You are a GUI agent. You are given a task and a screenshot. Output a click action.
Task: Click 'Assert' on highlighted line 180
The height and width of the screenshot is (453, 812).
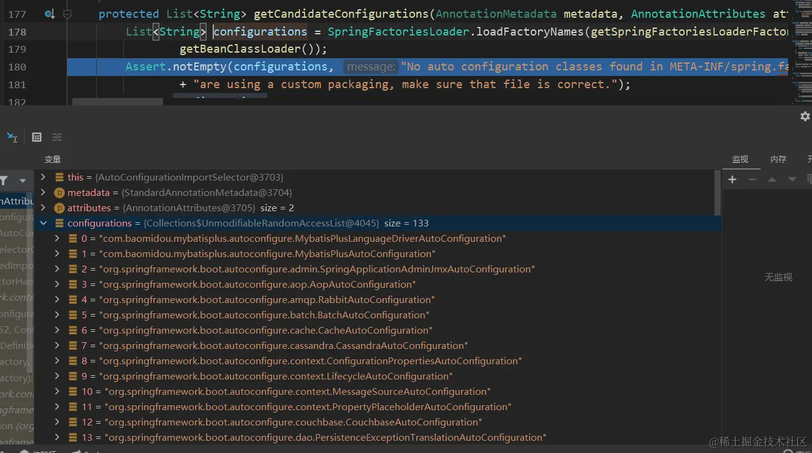(x=146, y=67)
